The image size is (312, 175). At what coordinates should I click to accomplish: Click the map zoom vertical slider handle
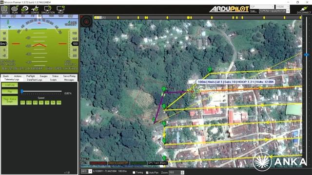[x=307, y=54]
